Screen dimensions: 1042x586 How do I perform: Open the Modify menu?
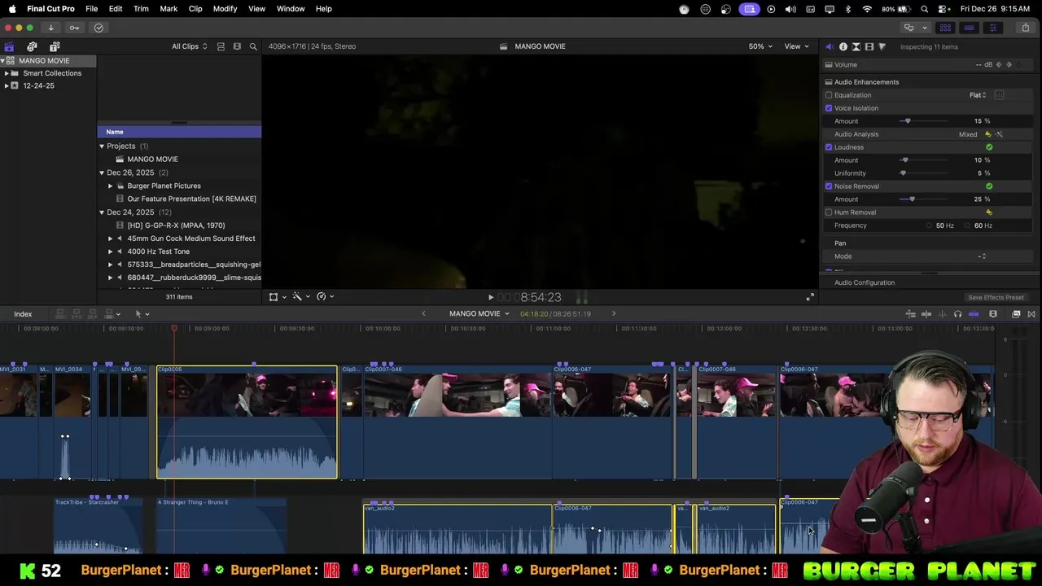click(225, 9)
